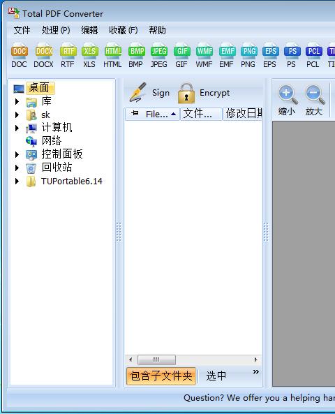335x414 pixels.
Task: Click the file list horizontal scrollbar thumb
Action: pos(156,360)
